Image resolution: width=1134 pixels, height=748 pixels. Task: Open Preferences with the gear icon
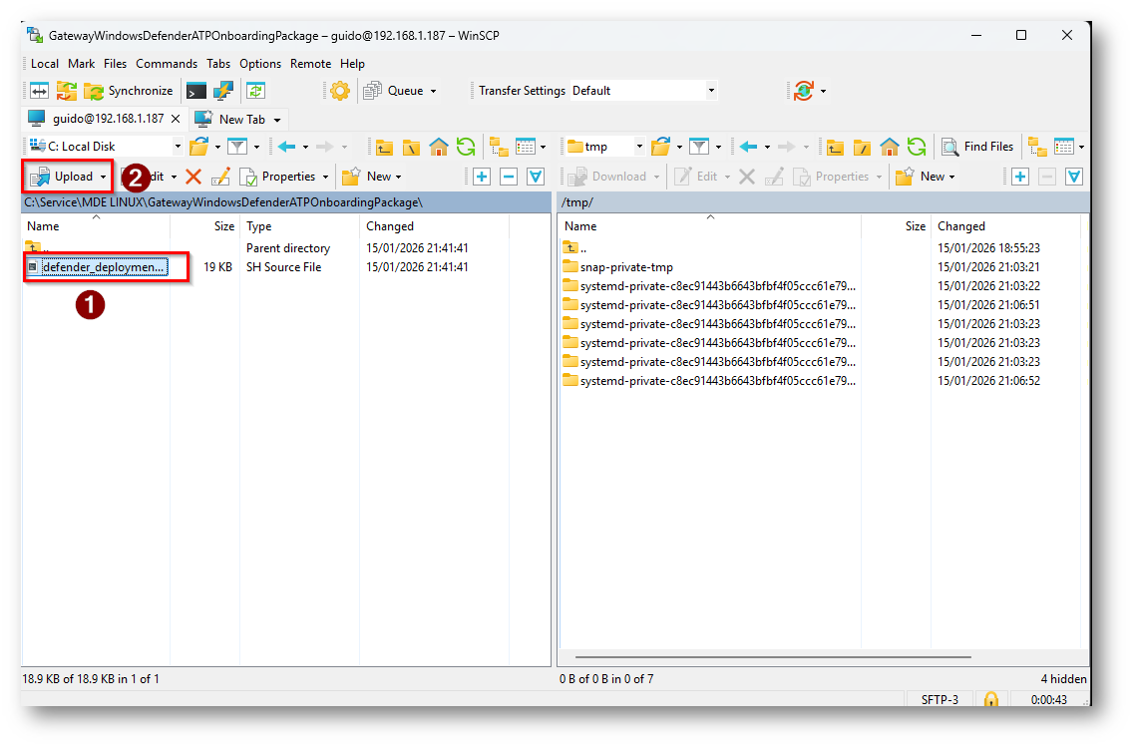tap(340, 91)
